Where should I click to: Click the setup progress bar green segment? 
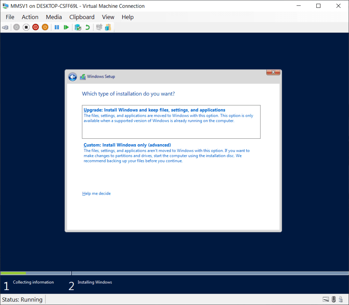pos(13,273)
